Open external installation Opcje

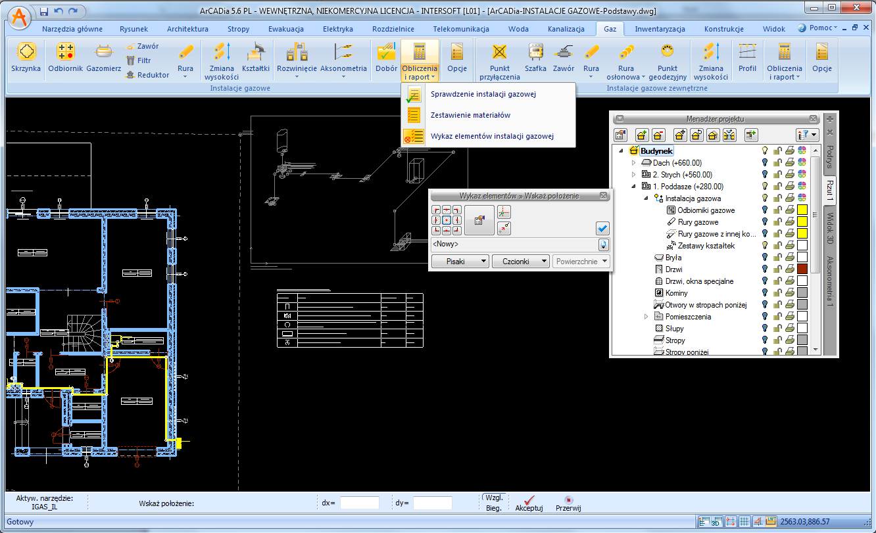pyautogui.click(x=822, y=58)
